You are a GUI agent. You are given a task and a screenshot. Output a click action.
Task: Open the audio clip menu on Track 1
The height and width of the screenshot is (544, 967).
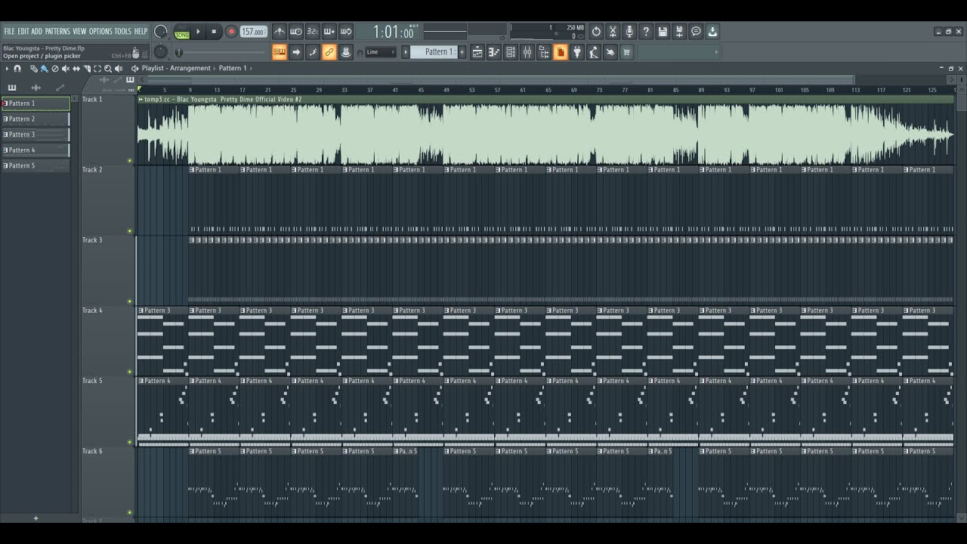(141, 99)
